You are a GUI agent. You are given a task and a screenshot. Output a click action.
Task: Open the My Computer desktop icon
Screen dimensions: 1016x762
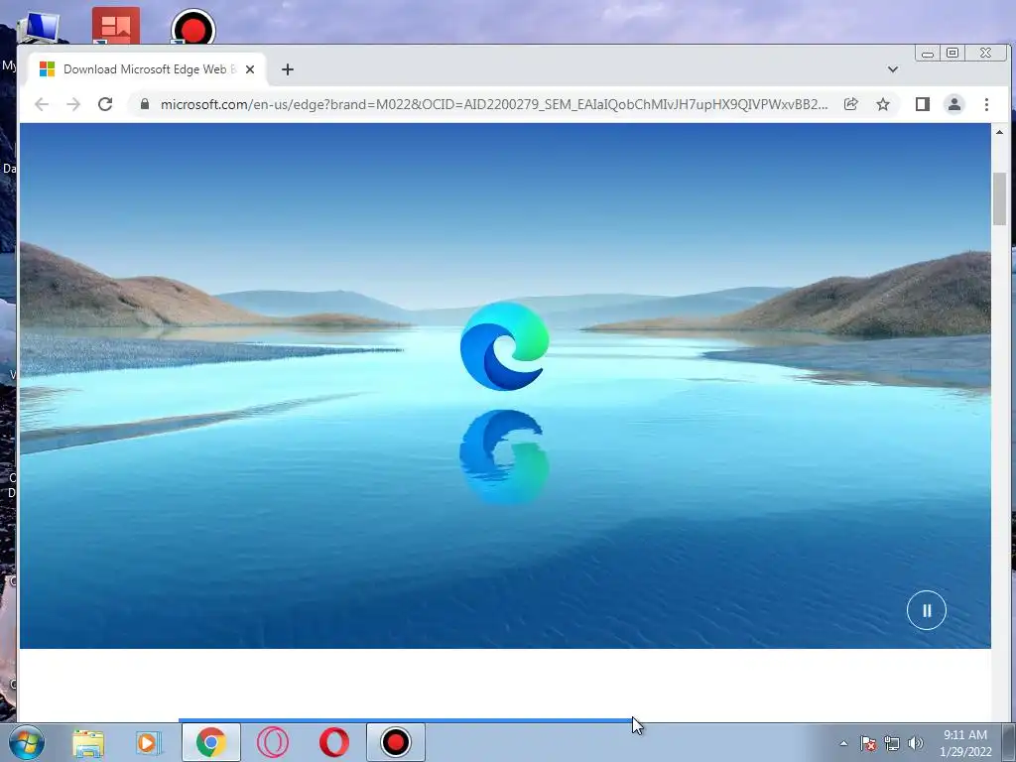[39, 27]
